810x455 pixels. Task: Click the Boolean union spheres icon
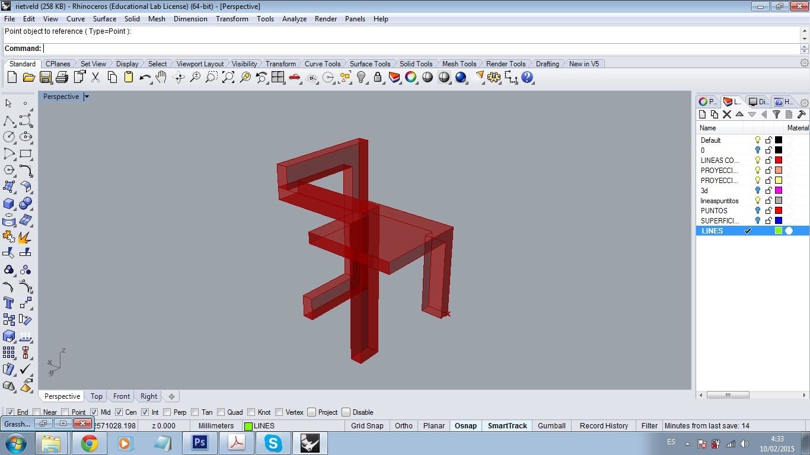[x=25, y=203]
